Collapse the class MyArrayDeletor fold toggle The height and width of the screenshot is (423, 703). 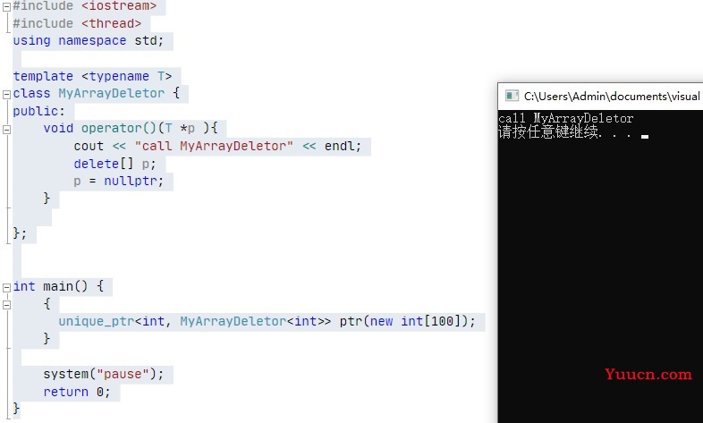[7, 94]
